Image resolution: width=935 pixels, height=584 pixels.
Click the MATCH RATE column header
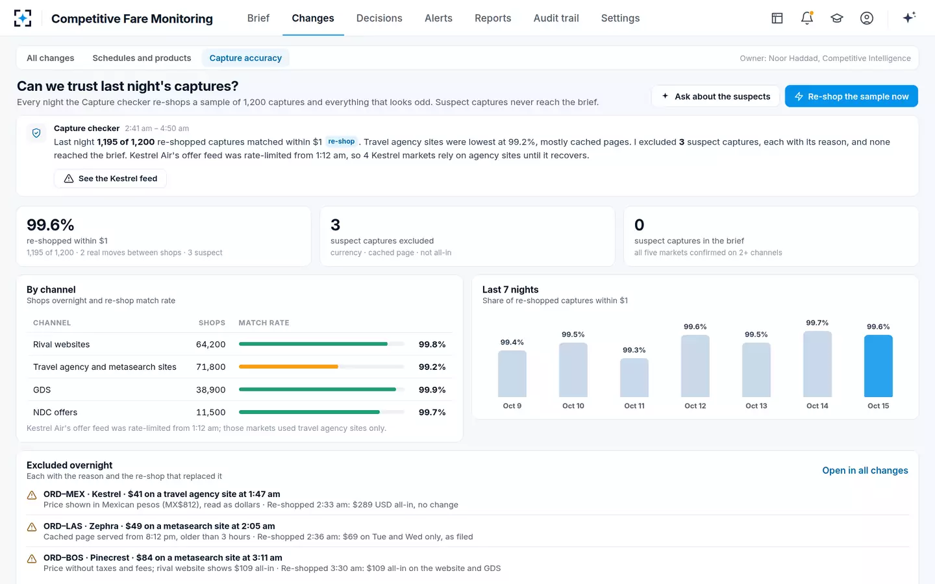[264, 322]
